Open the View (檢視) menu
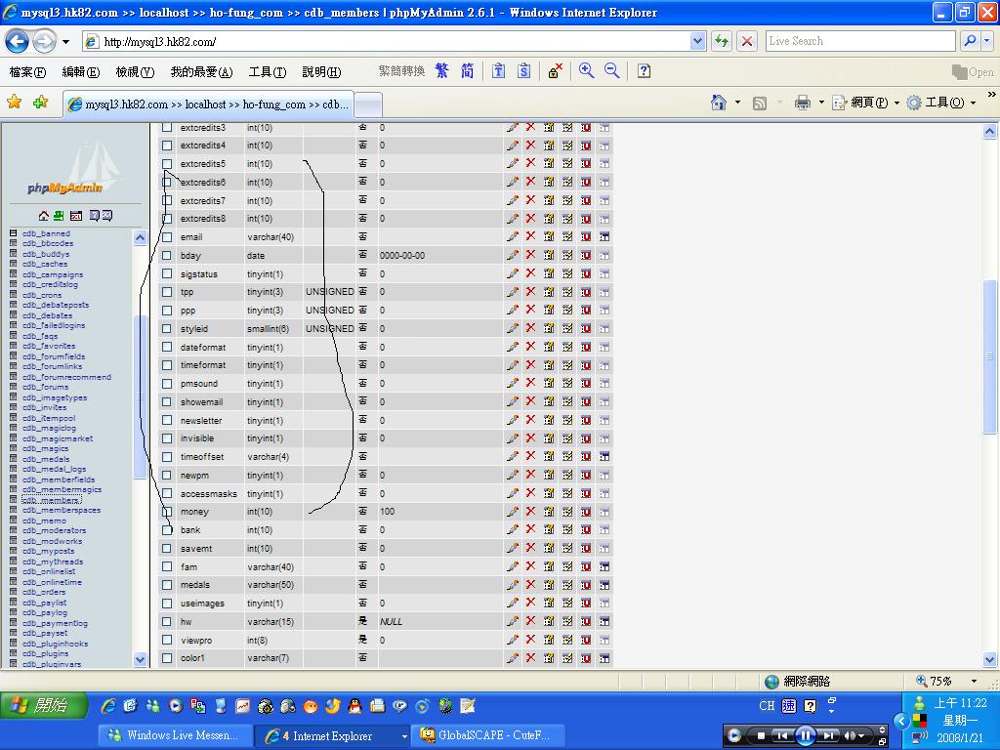The width and height of the screenshot is (1000, 750). click(135, 72)
